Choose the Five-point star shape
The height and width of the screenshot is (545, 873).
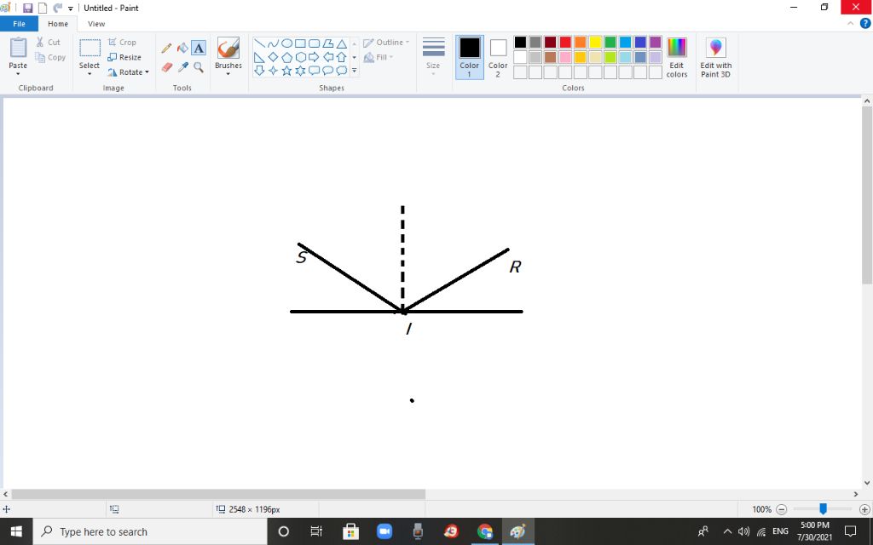[x=286, y=71]
